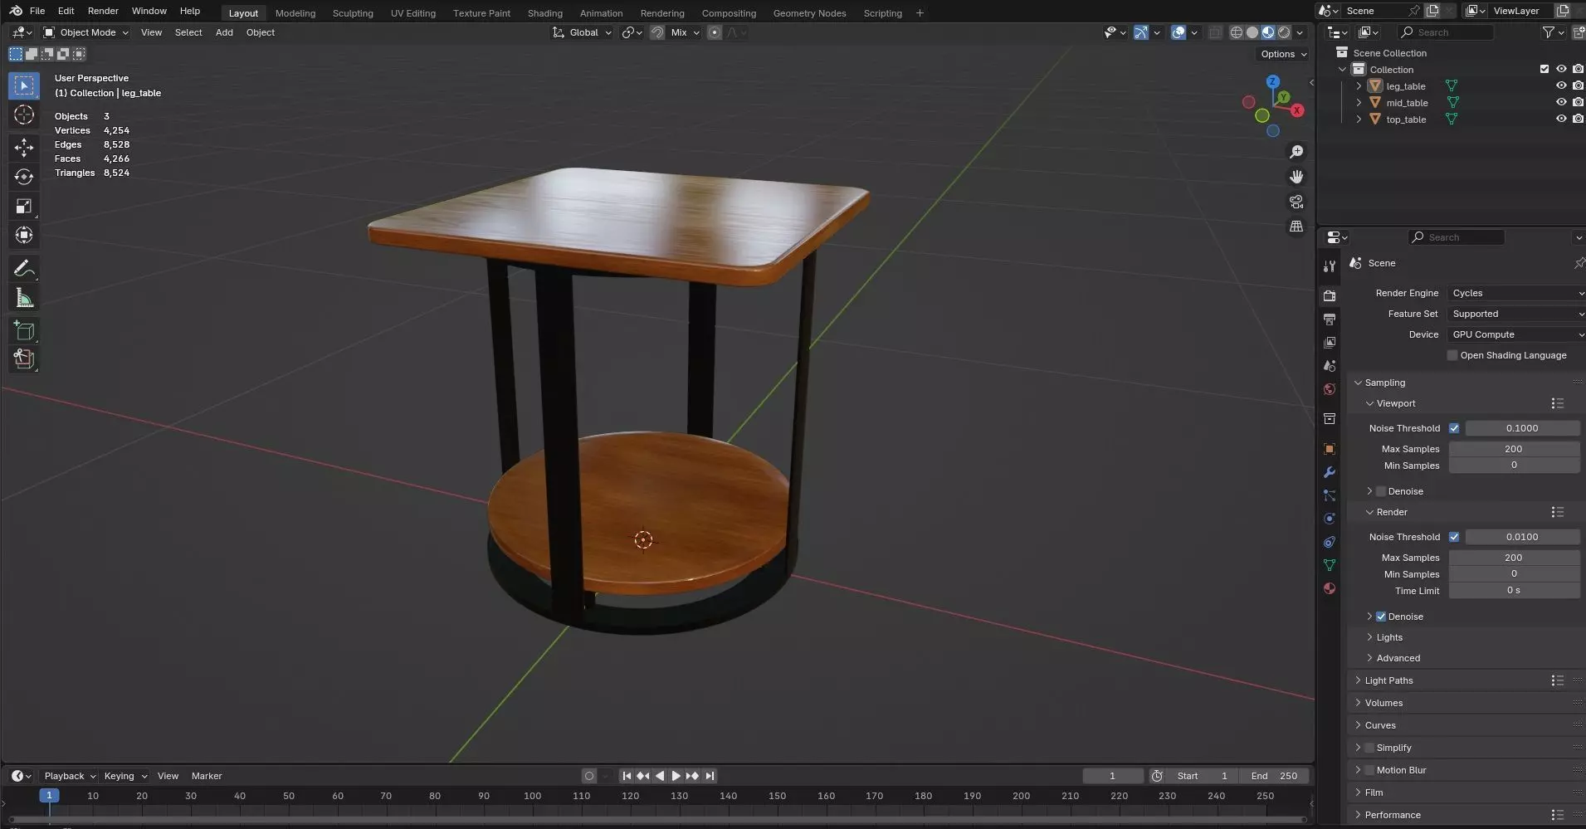Open the Keying popover
This screenshot has width=1586, height=829.
point(124,776)
